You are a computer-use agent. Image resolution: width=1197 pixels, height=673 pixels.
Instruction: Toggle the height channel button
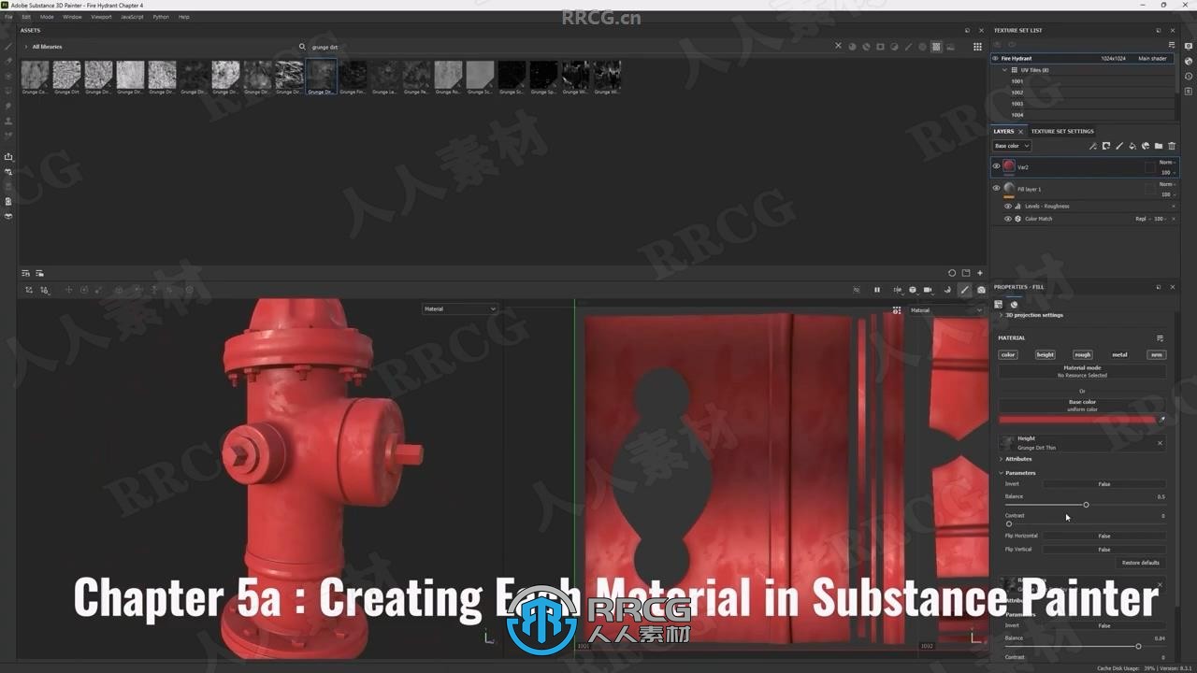coord(1045,354)
